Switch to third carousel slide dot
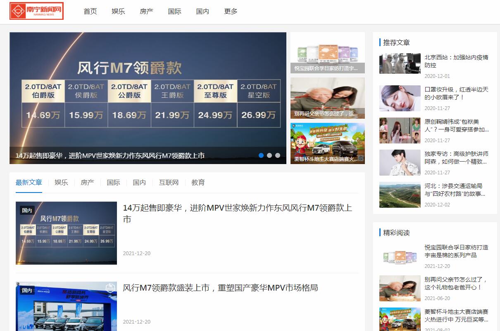 pos(278,155)
